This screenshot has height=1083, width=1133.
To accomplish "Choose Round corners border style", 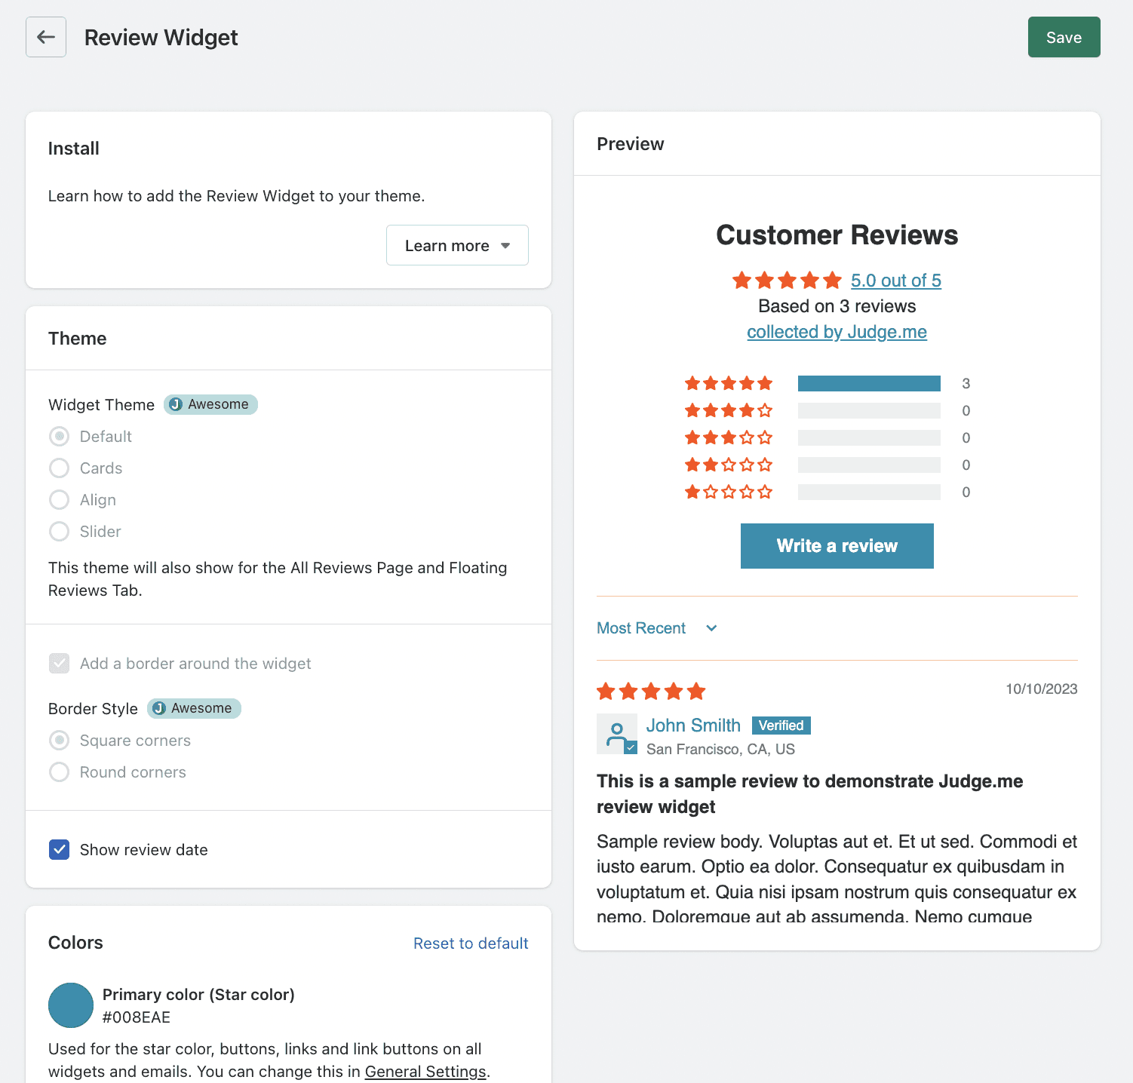I will coord(60,772).
